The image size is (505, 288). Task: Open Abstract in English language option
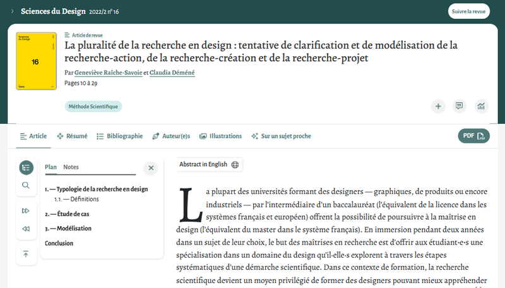pos(209,164)
